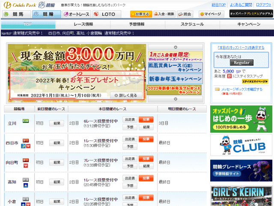
Task: Click 詳しく見る on main banner
Action: [126, 96]
